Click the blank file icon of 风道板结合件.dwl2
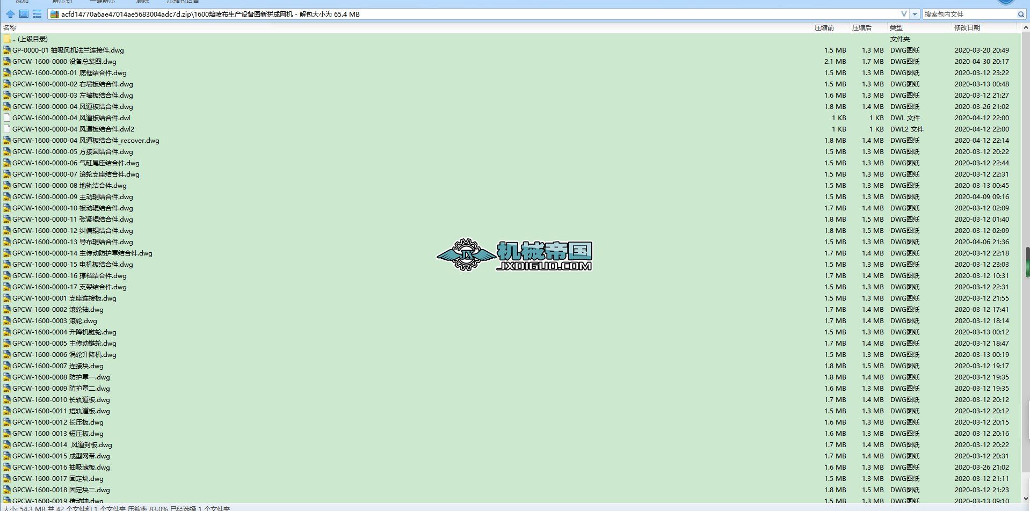 point(7,129)
